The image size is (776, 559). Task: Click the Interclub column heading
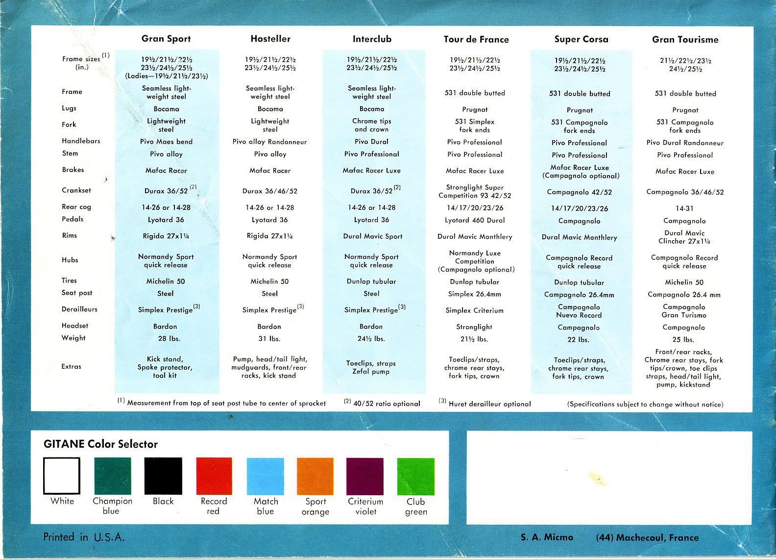point(372,39)
